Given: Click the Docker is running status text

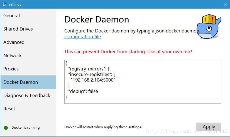Looking at the screenshot, I should click(x=26, y=128).
